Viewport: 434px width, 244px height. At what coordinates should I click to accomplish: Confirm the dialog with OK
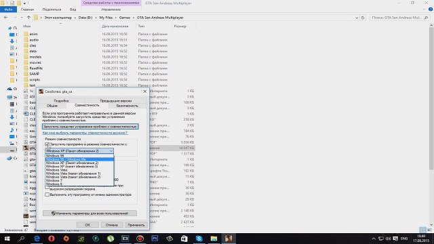[87, 225]
